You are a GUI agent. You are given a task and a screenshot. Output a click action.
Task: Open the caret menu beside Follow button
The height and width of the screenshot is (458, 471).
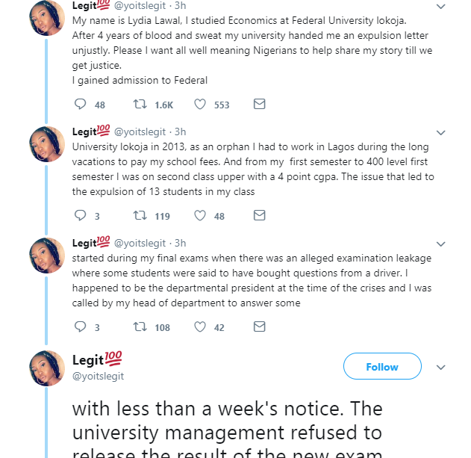point(440,368)
